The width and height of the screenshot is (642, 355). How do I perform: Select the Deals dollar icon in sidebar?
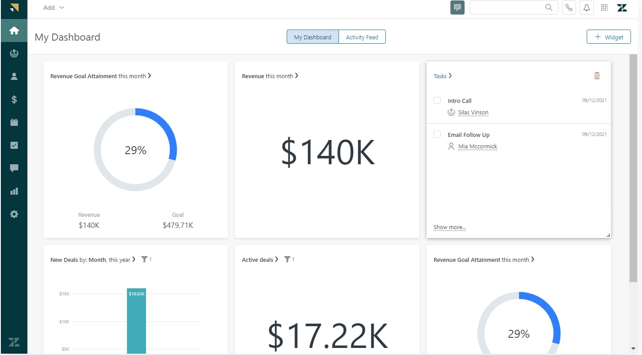tap(14, 99)
